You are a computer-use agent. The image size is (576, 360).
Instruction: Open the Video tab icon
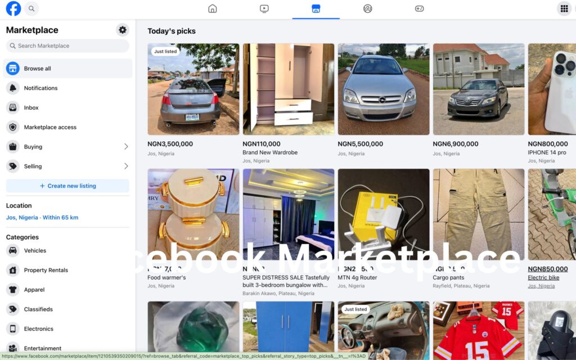264,8
